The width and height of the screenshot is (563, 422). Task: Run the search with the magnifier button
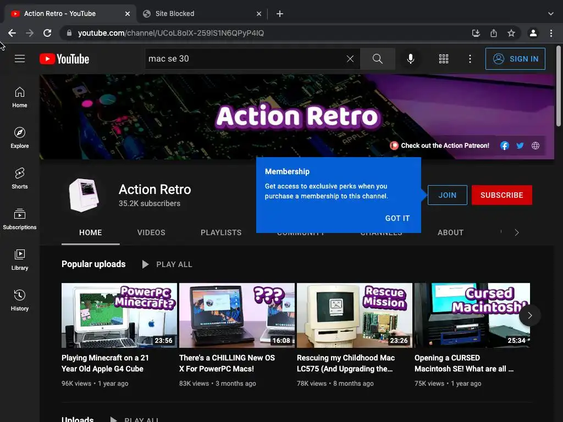(x=377, y=59)
